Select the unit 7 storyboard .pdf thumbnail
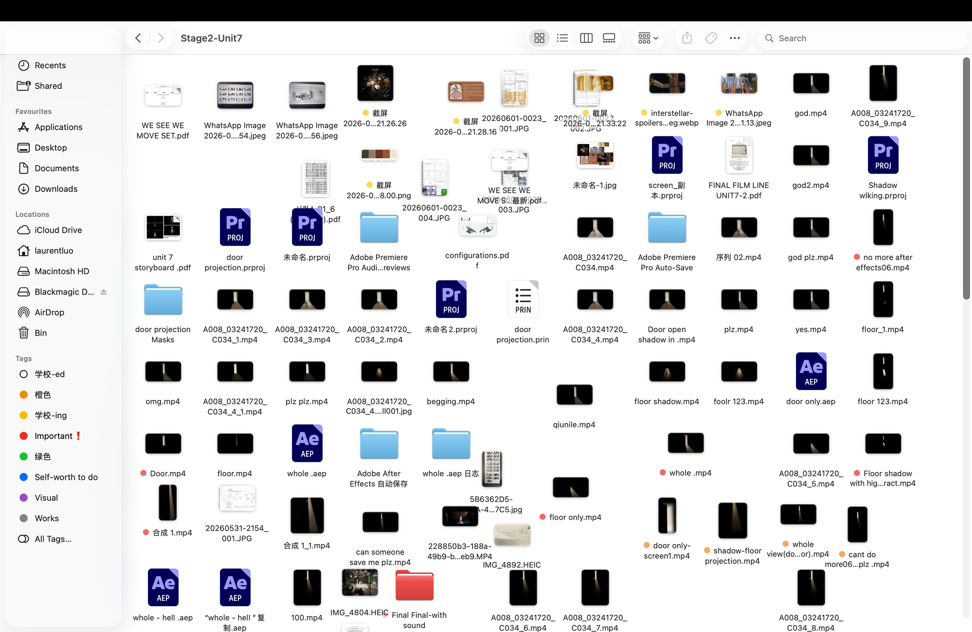972x632 pixels. pyautogui.click(x=163, y=227)
